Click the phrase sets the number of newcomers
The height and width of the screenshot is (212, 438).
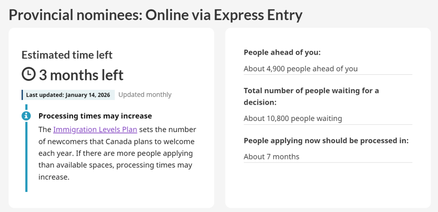(167, 130)
